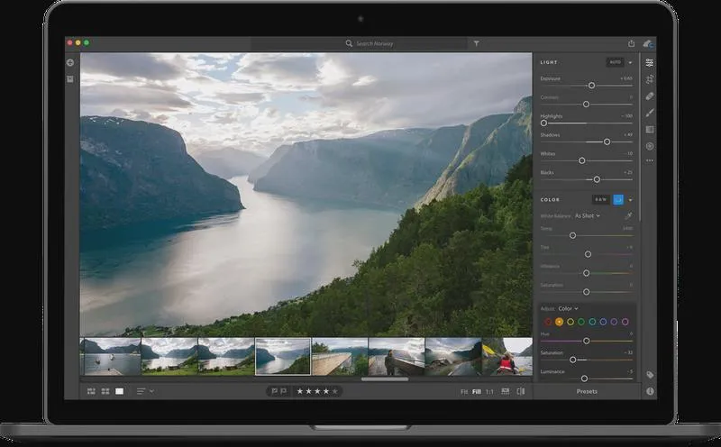Switch to single photo Detail view
Screen dimensions: 721x447
click(x=120, y=391)
